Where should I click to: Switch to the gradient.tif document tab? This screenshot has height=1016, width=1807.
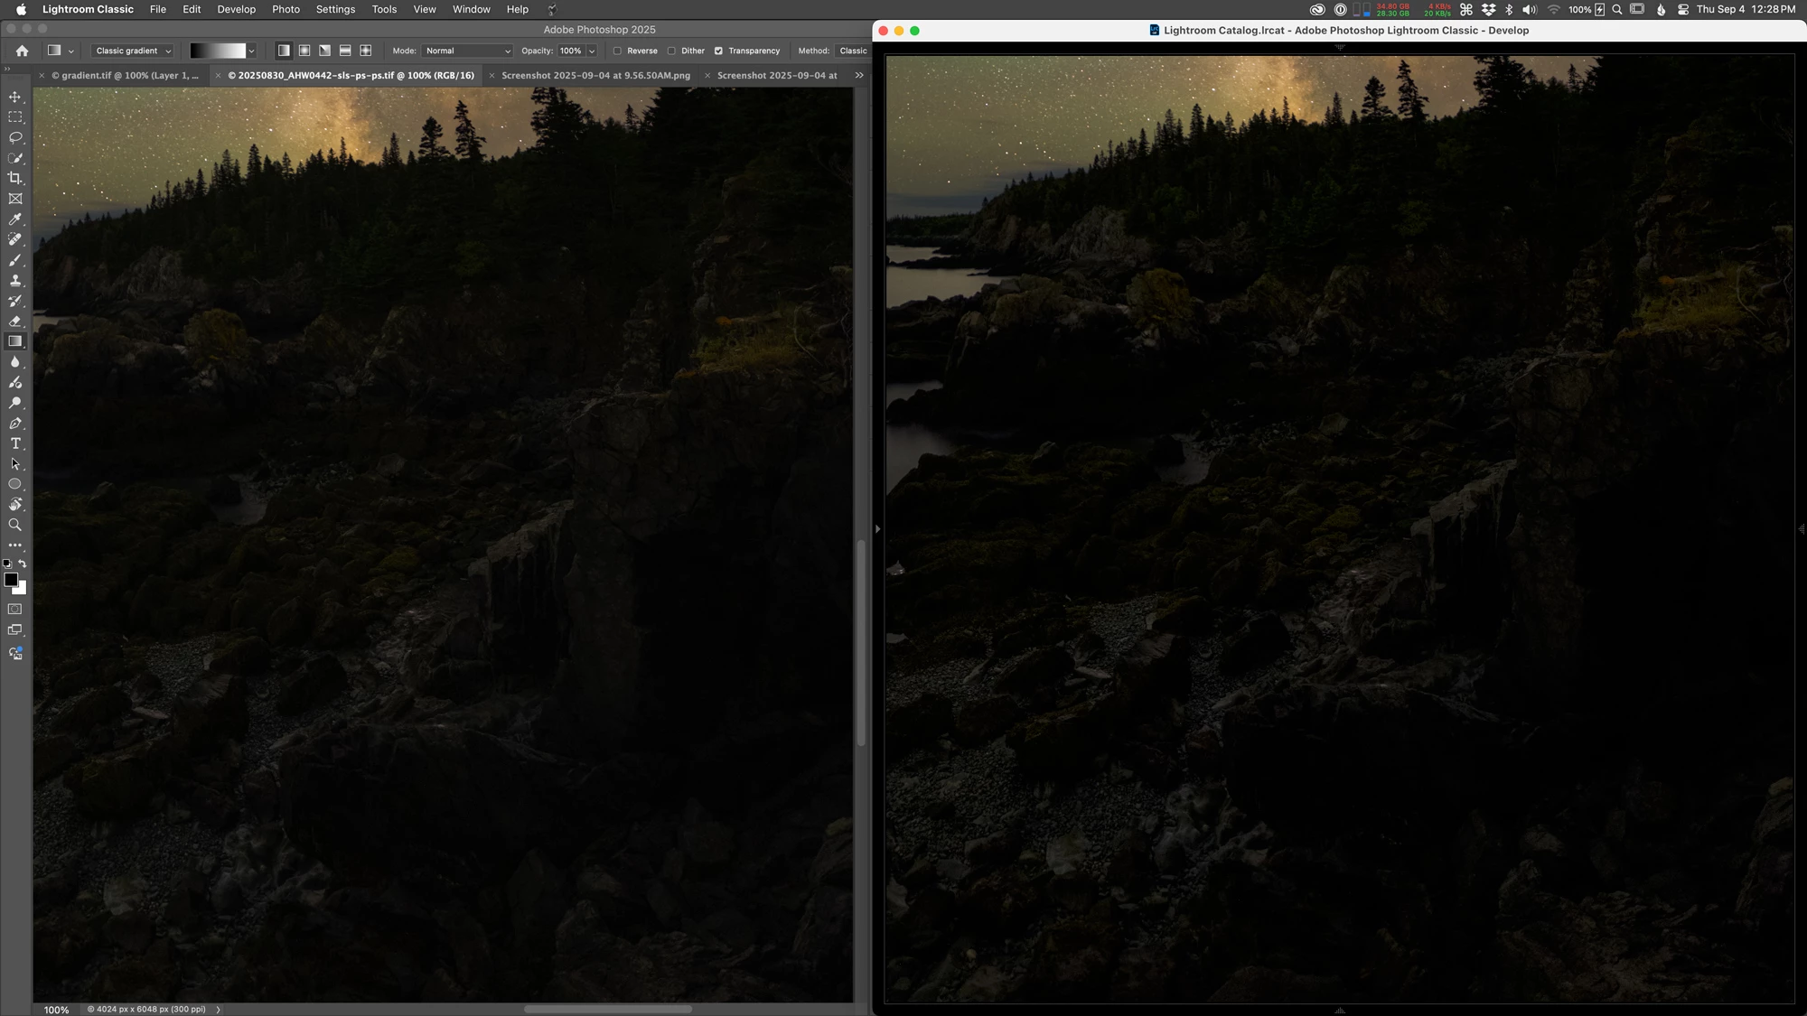(x=125, y=76)
